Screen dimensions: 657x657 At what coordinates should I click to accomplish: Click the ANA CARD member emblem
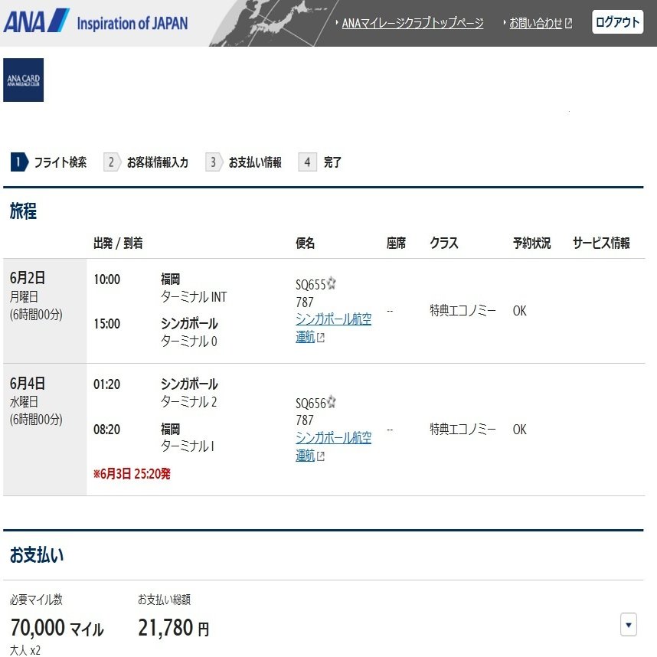coord(23,79)
